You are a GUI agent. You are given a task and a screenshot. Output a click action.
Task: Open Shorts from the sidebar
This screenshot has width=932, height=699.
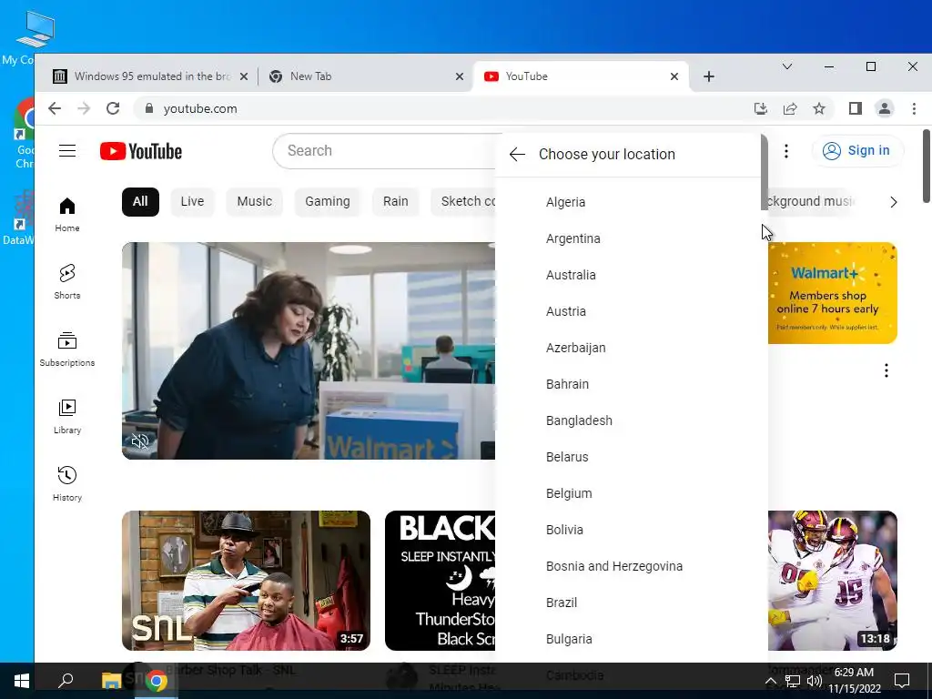pos(67,282)
